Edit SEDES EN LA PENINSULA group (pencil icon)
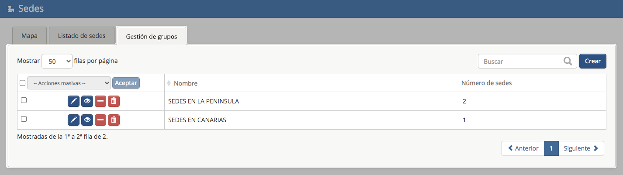Image resolution: width=623 pixels, height=175 pixels. [73, 101]
